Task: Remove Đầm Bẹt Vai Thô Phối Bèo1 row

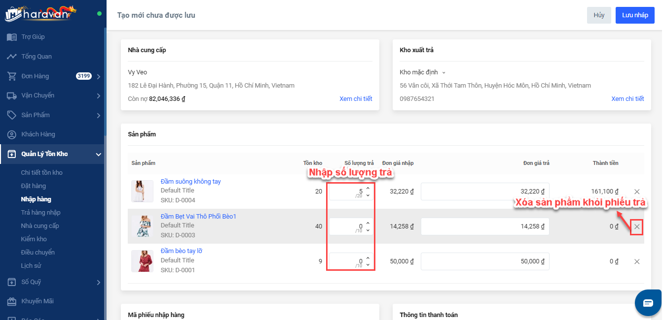Action: tap(637, 226)
